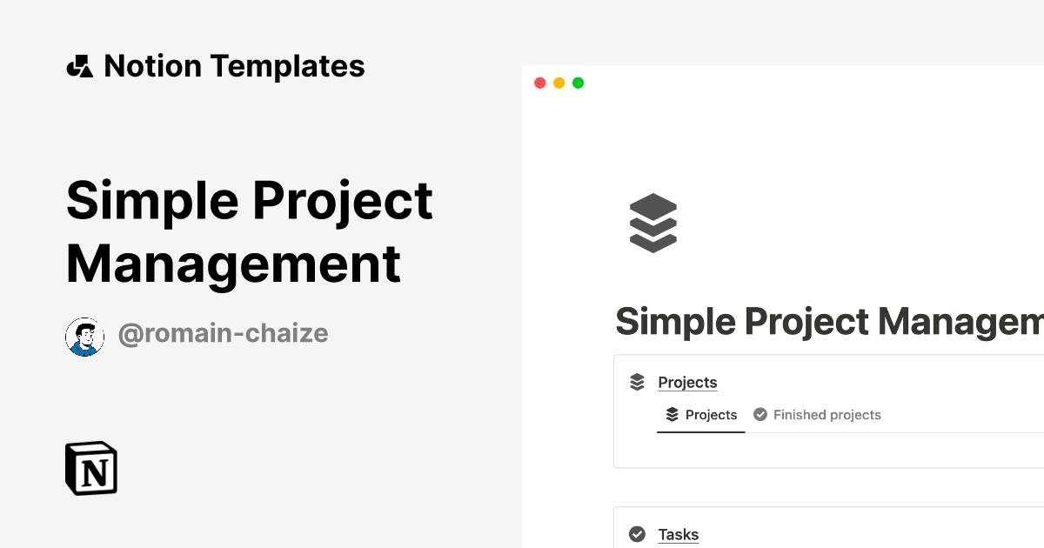Click the Simple Project Management heading on left
Viewport: 1044px width, 548px height.
[250, 231]
